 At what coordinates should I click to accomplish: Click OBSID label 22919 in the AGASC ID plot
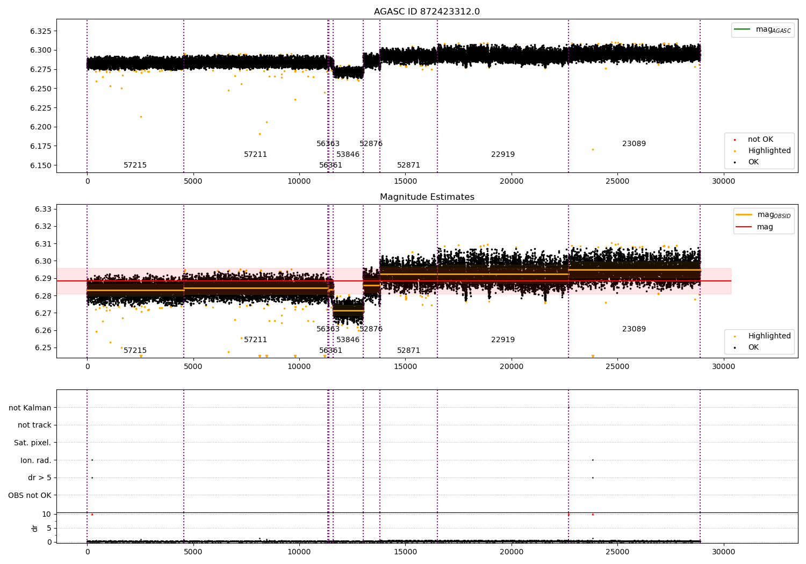pos(503,155)
